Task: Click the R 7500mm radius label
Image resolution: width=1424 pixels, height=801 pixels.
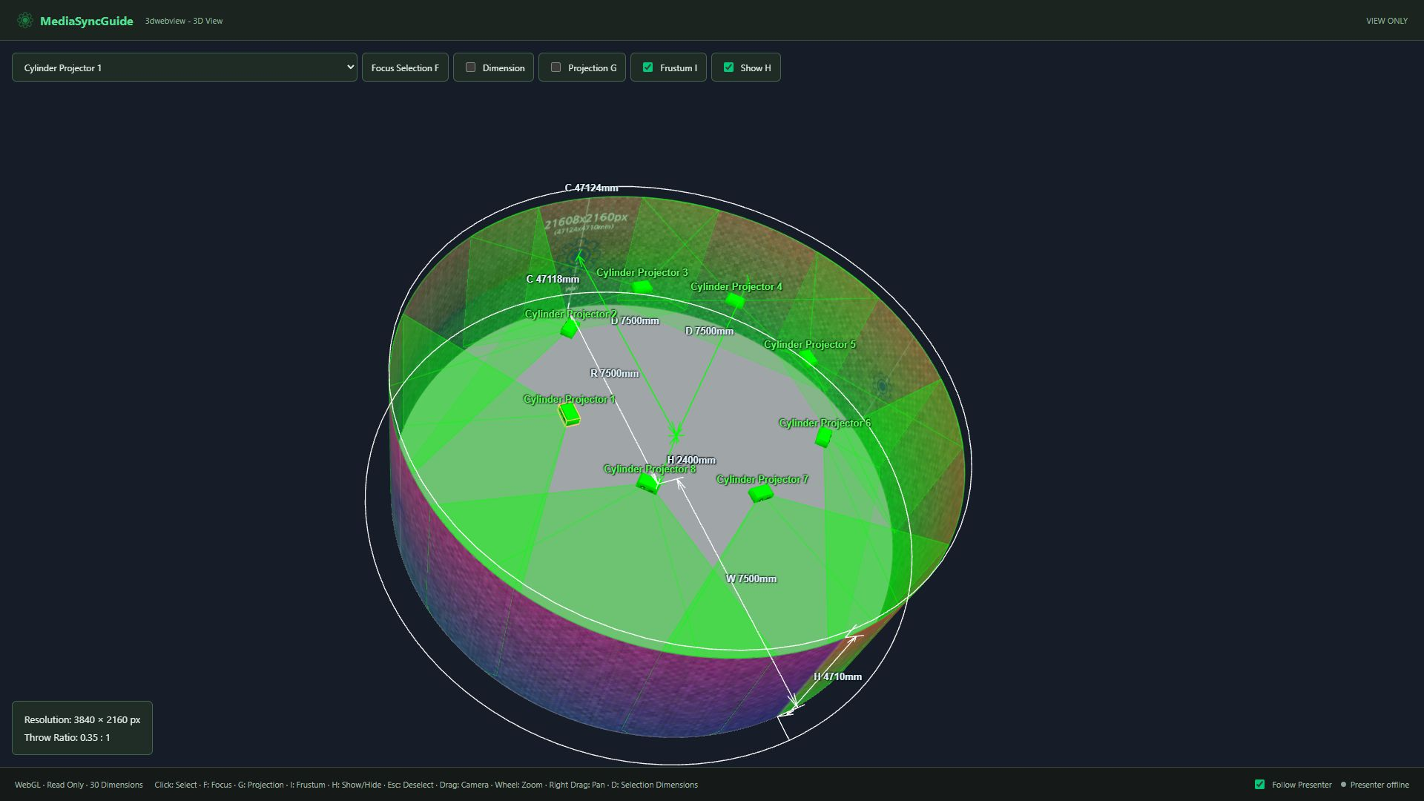Action: 614,373
